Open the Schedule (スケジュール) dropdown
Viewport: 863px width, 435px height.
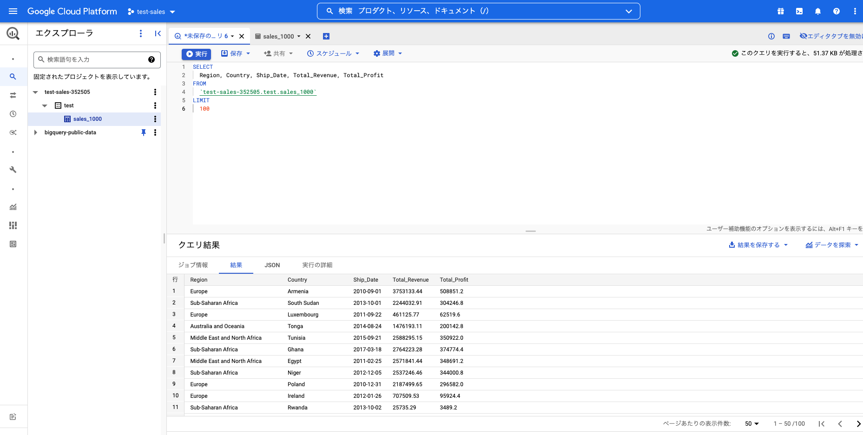pos(333,53)
